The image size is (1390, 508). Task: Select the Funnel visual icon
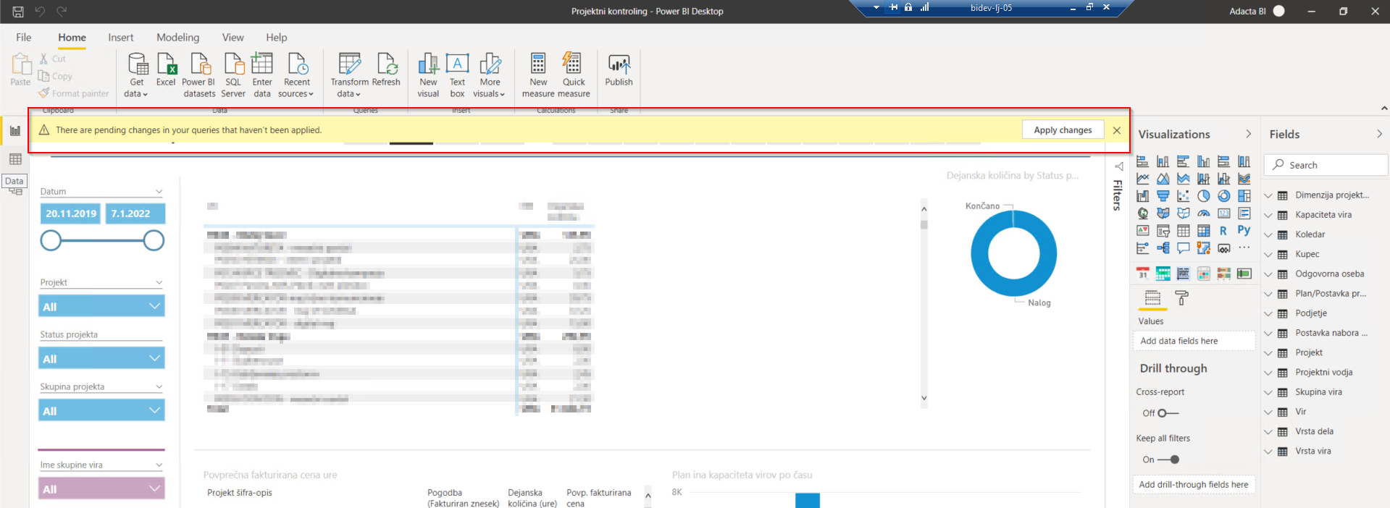pos(1163,196)
